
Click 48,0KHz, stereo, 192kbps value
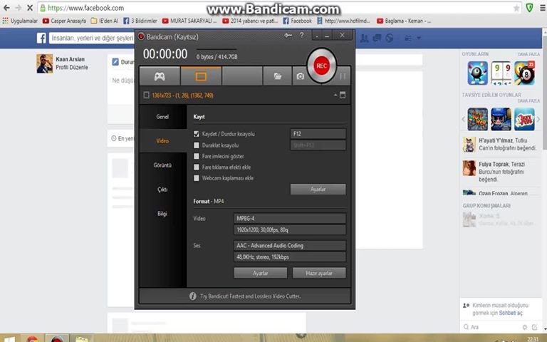(x=290, y=256)
